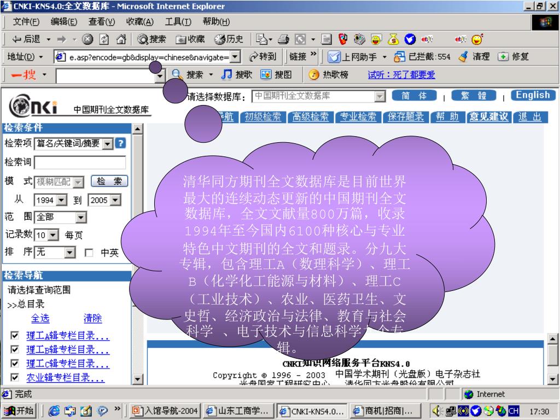Click 退出 logout tab
560x420 pixels.
[x=529, y=117]
